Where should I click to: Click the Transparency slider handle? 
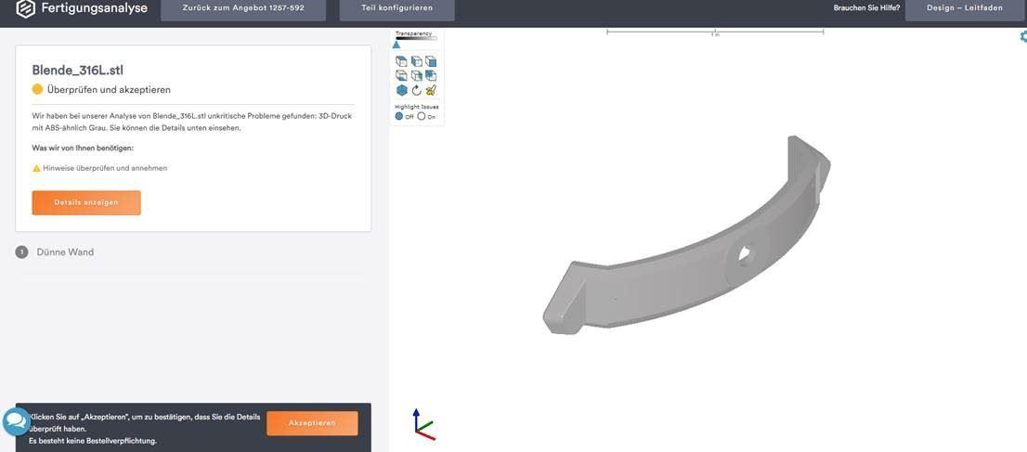pyautogui.click(x=396, y=45)
